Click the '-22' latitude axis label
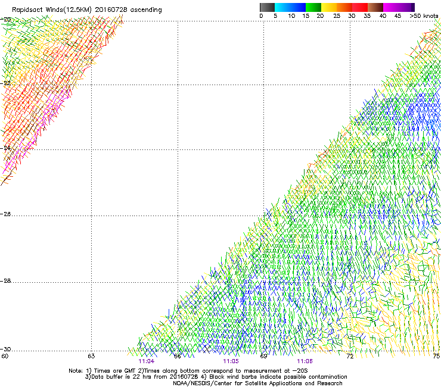 point(5,83)
